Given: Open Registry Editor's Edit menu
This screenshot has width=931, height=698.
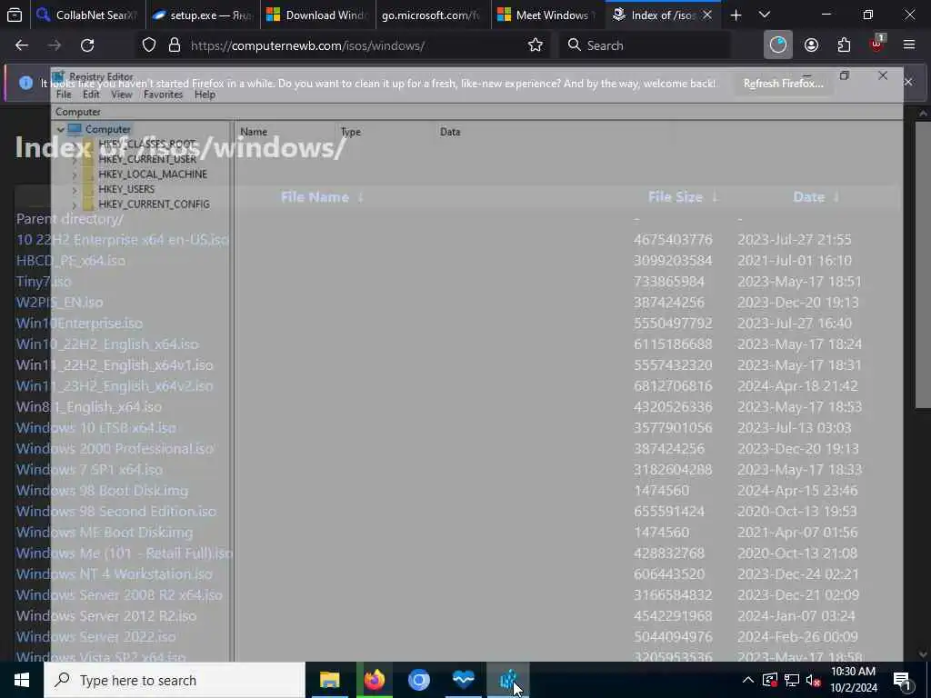Looking at the screenshot, I should (91, 95).
